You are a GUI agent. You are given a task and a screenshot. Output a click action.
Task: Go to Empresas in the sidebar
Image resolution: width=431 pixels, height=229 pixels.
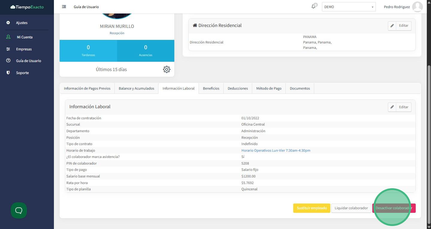click(24, 49)
